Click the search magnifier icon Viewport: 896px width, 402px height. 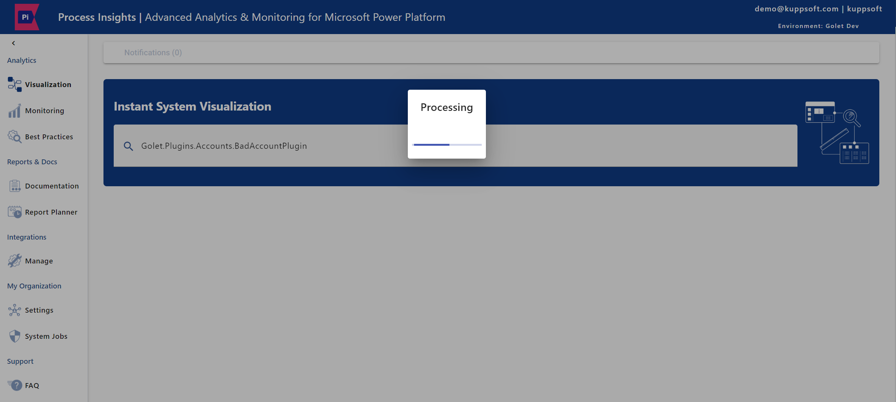pos(128,146)
